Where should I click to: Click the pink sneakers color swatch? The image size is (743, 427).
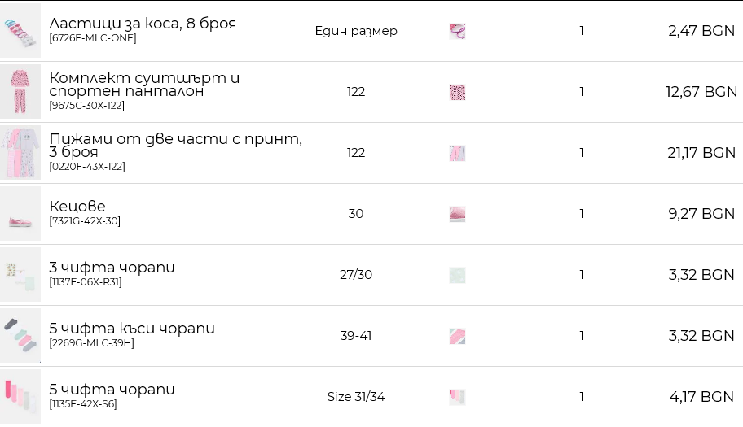click(x=457, y=215)
